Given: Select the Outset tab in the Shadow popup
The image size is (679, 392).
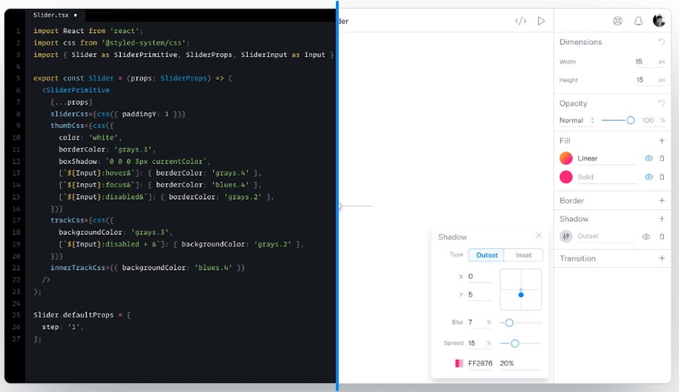Looking at the screenshot, I should 485,255.
